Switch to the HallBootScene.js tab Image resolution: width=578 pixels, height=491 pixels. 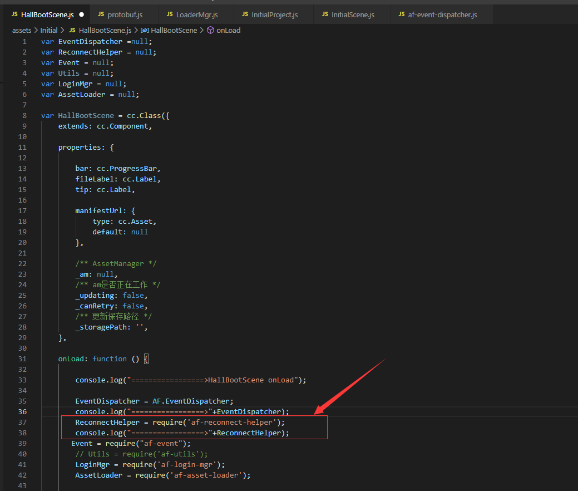47,15
